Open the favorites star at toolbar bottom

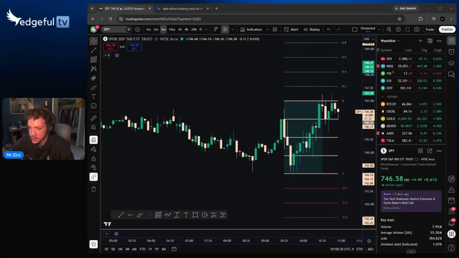tap(94, 244)
